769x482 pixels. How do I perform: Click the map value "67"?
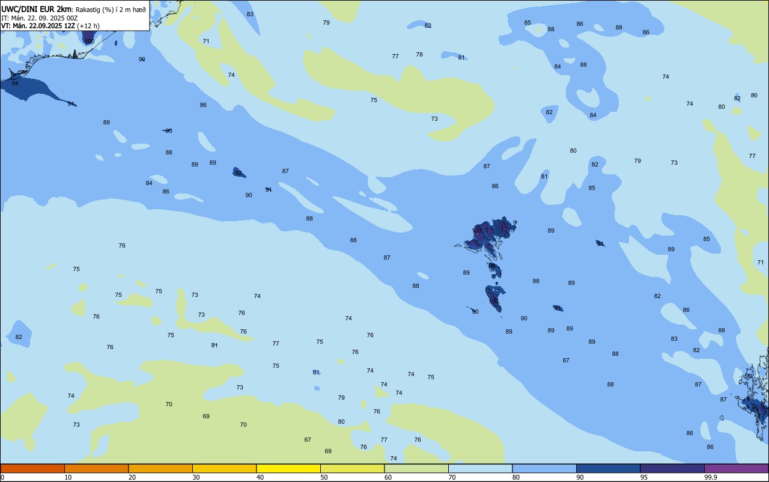click(x=308, y=440)
